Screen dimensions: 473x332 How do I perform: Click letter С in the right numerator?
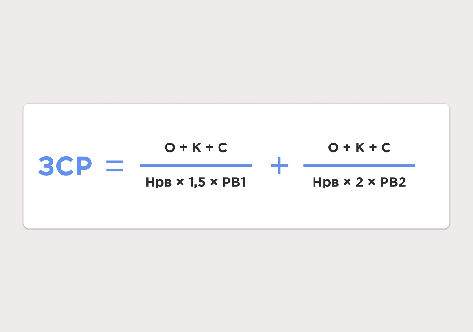(x=386, y=148)
